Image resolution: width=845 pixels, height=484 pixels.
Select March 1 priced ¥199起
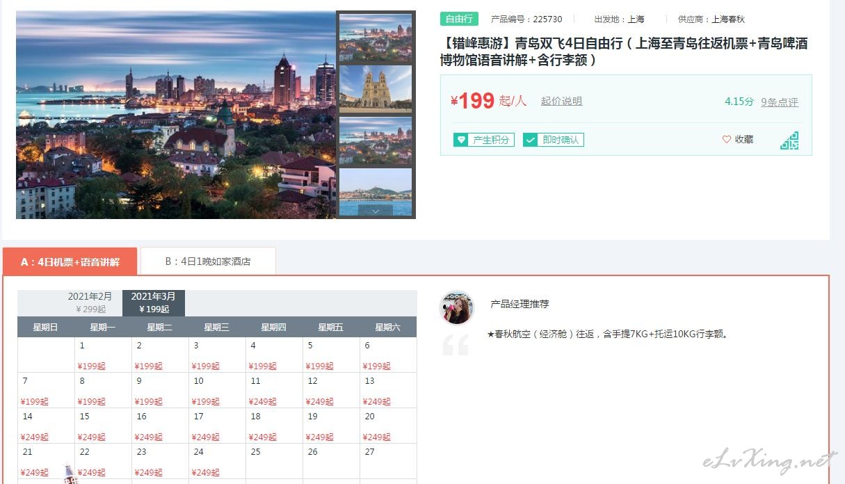[x=103, y=355]
